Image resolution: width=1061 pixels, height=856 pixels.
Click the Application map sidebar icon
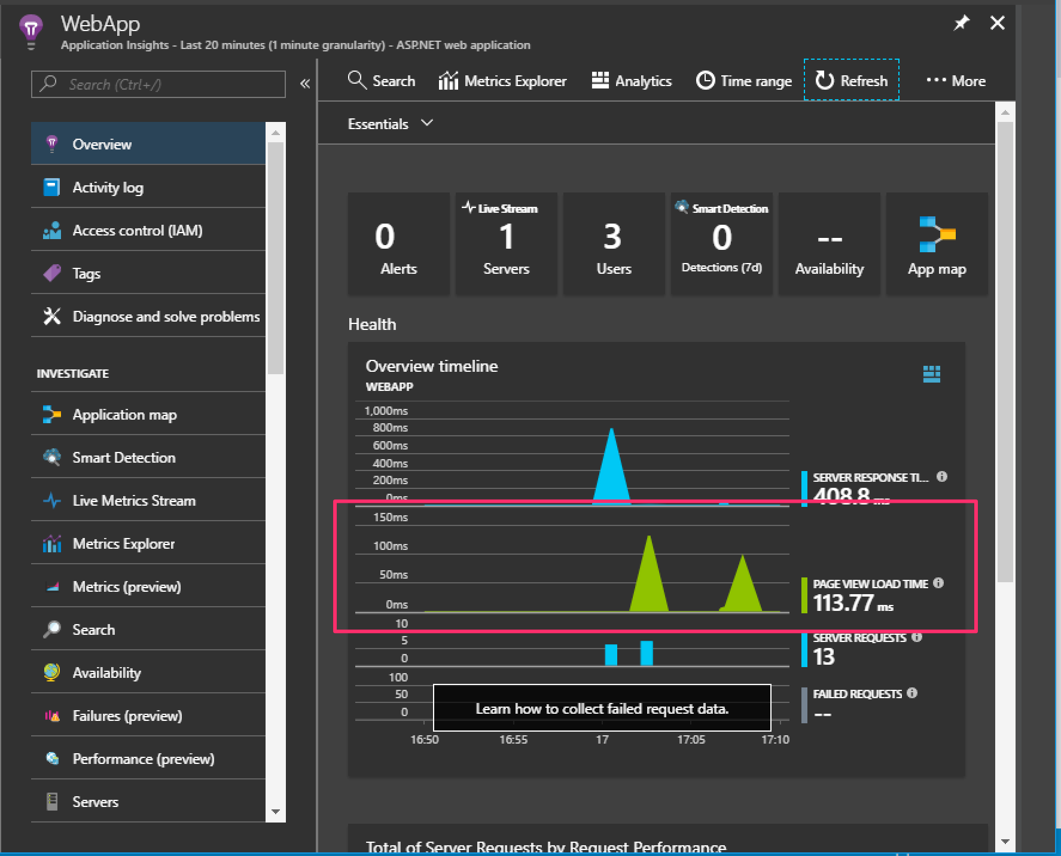click(52, 414)
